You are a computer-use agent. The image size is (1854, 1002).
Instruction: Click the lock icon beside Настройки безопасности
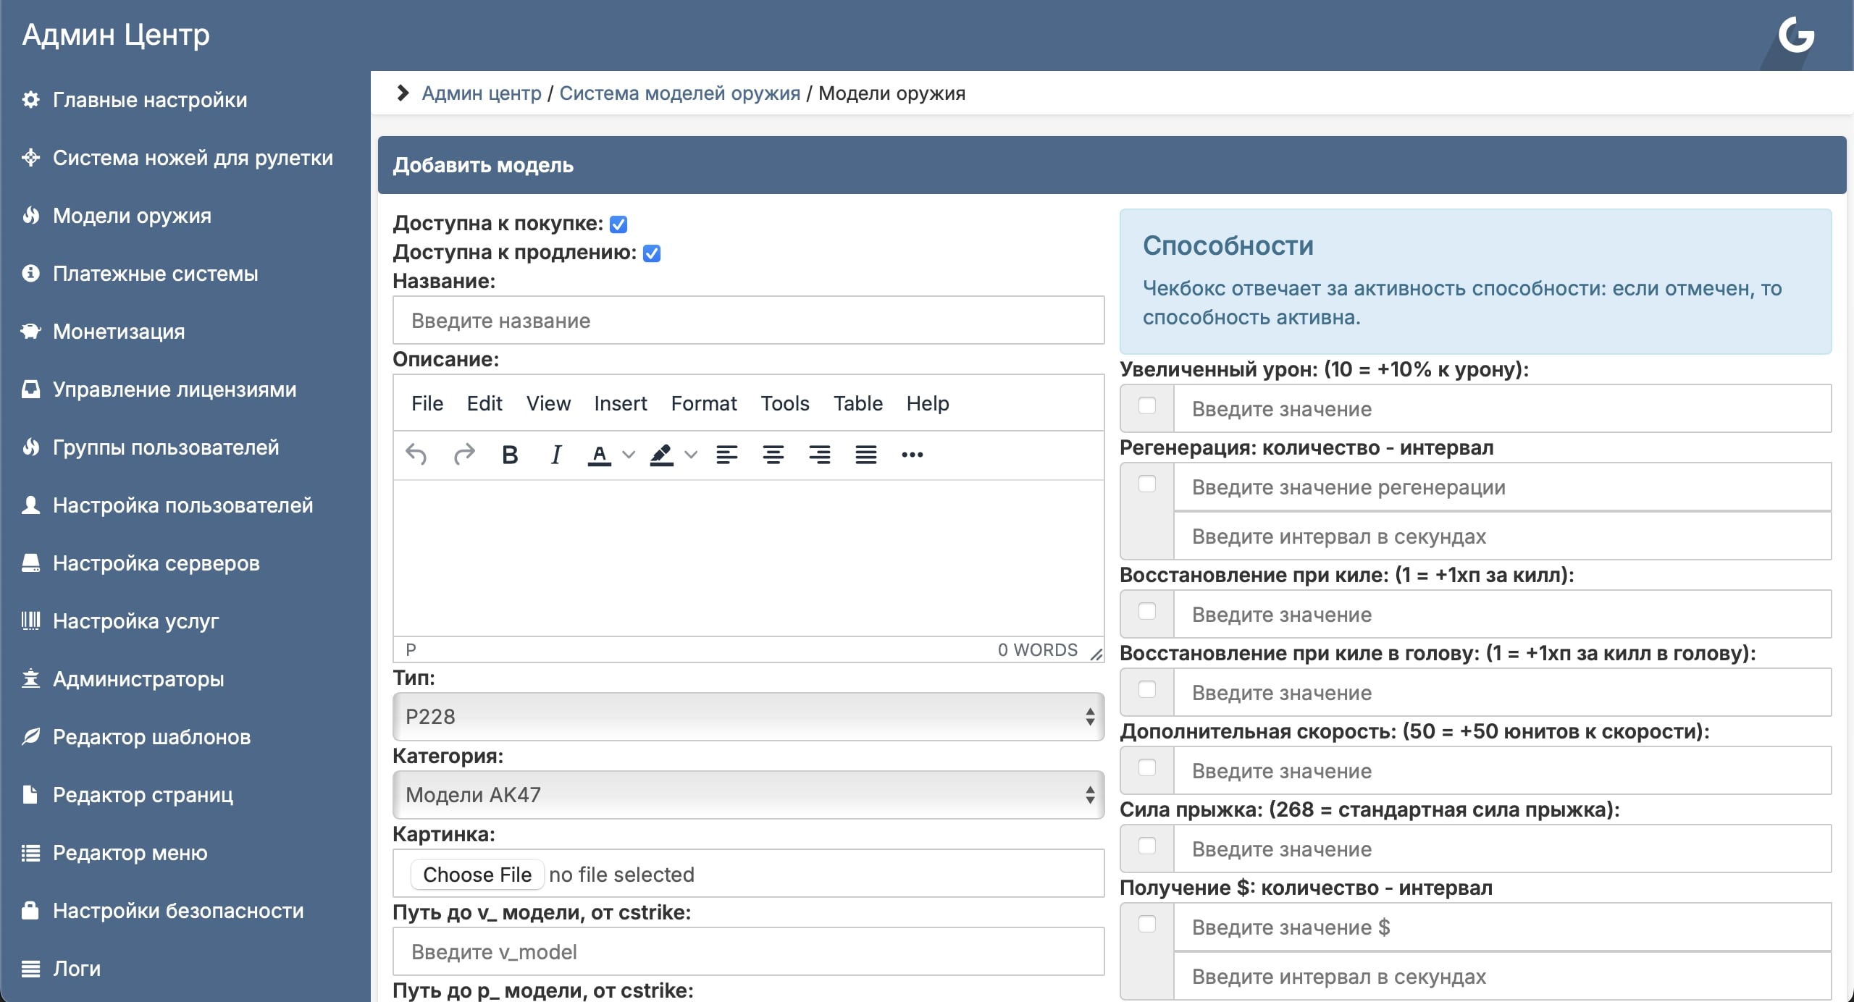(30, 910)
